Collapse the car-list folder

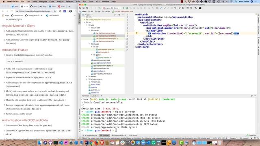point(89,30)
